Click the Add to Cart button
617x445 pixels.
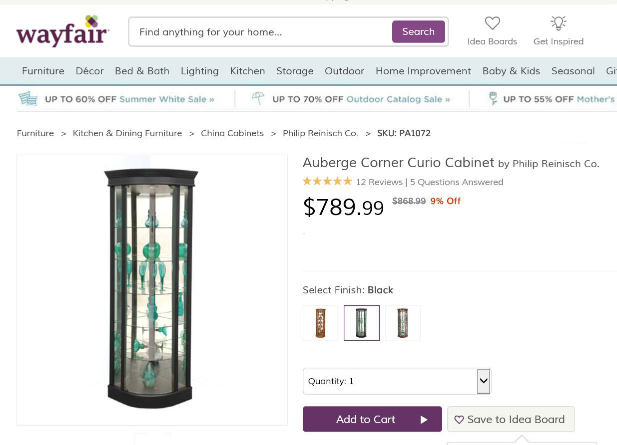coord(372,419)
